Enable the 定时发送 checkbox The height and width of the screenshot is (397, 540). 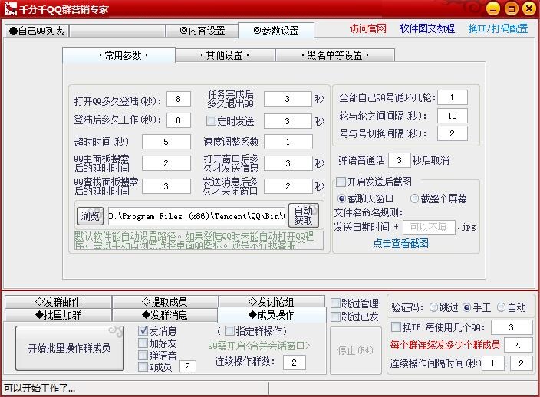[x=211, y=121]
